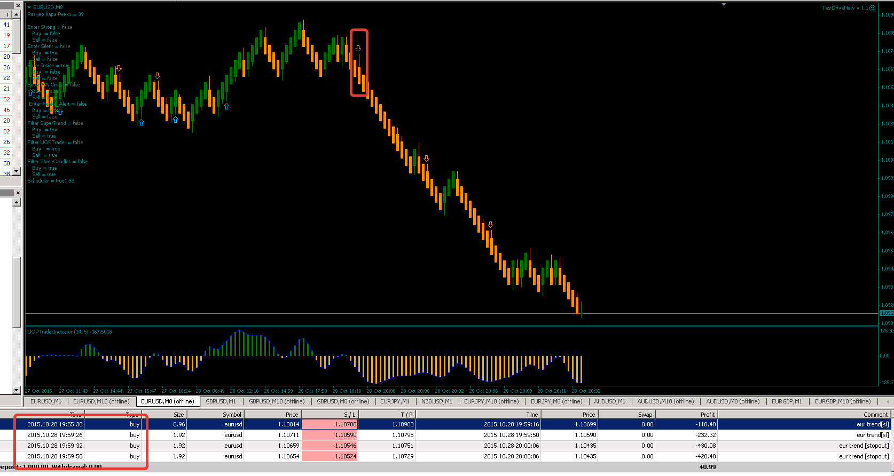This screenshot has width=894, height=476.
Task: Switch to the EURUSD,M10 (offline) chart tab
Action: [101, 401]
